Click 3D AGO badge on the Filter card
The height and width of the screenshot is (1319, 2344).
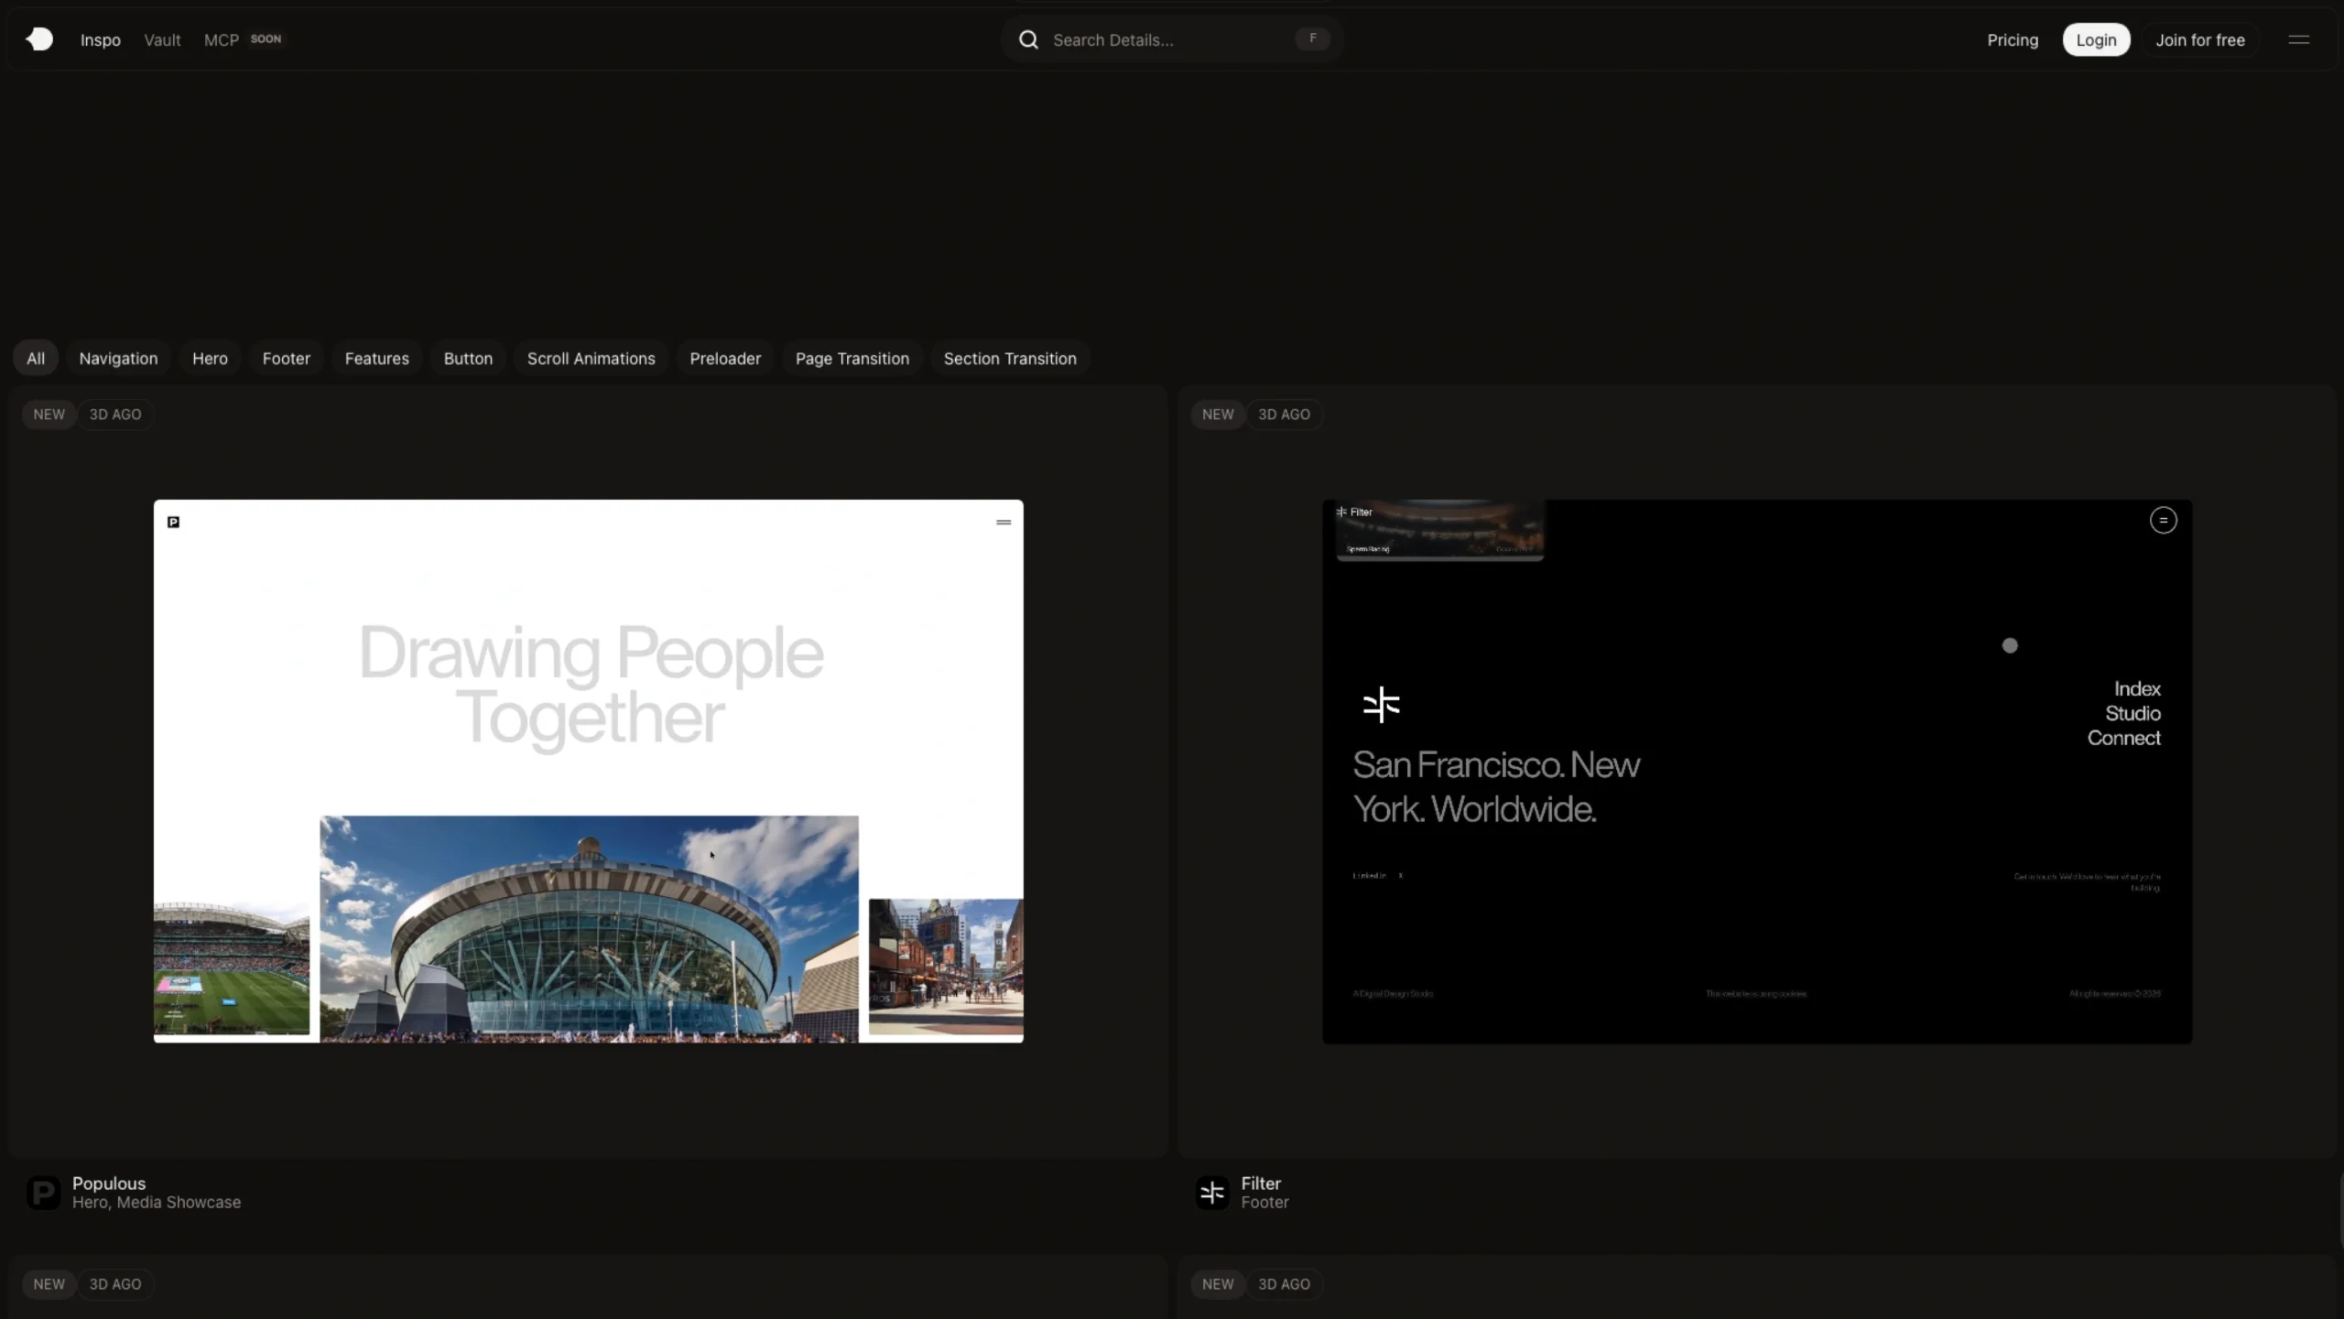coord(1284,415)
